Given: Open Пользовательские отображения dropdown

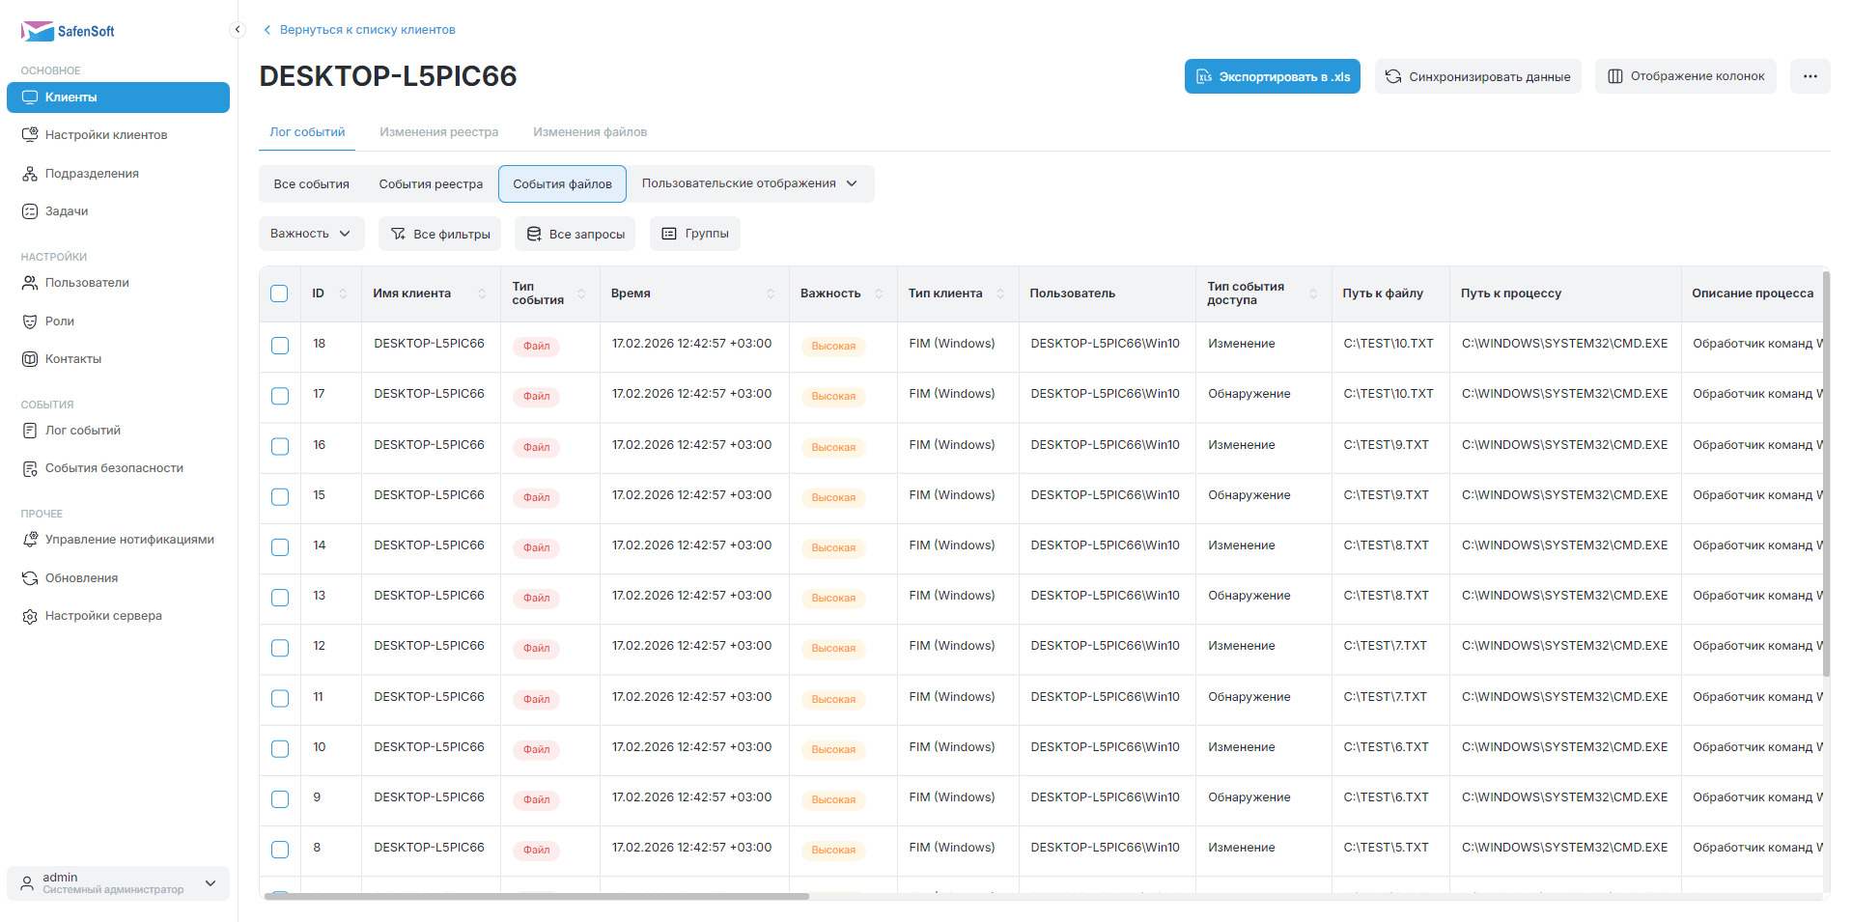Looking at the screenshot, I should coord(749,183).
